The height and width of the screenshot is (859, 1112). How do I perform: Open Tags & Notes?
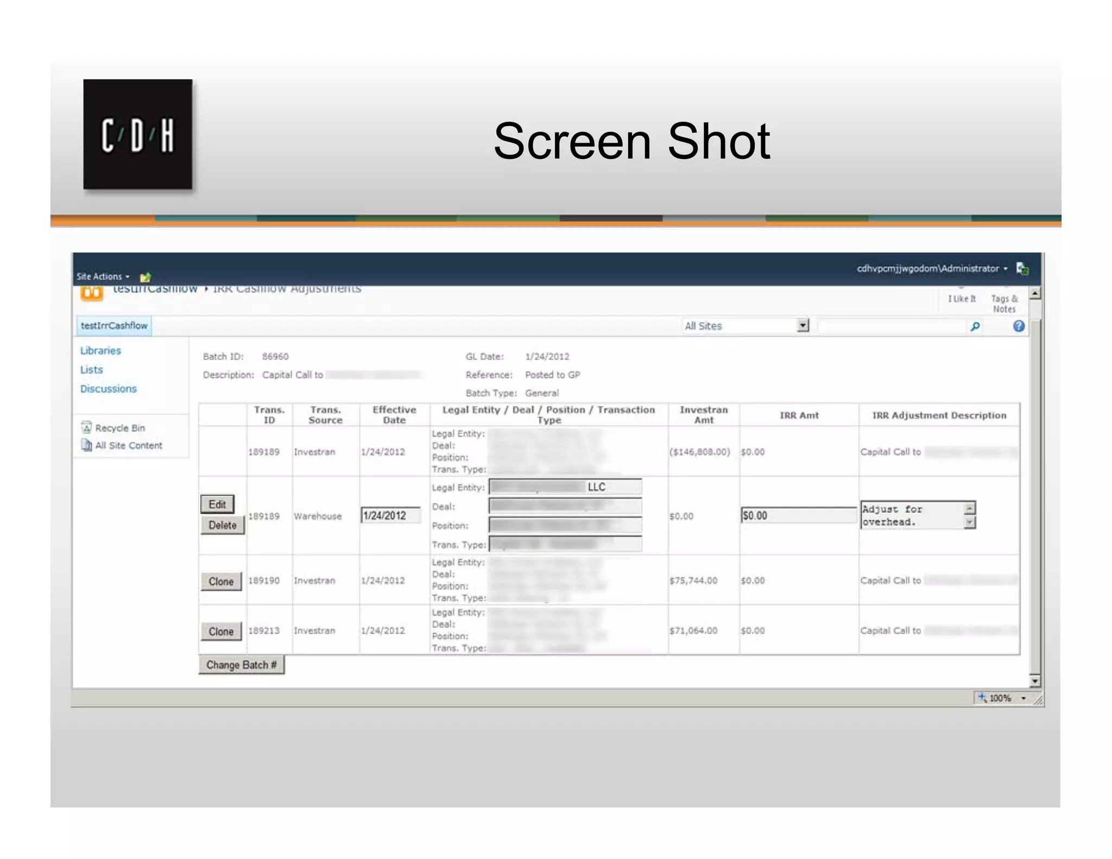(x=1004, y=304)
